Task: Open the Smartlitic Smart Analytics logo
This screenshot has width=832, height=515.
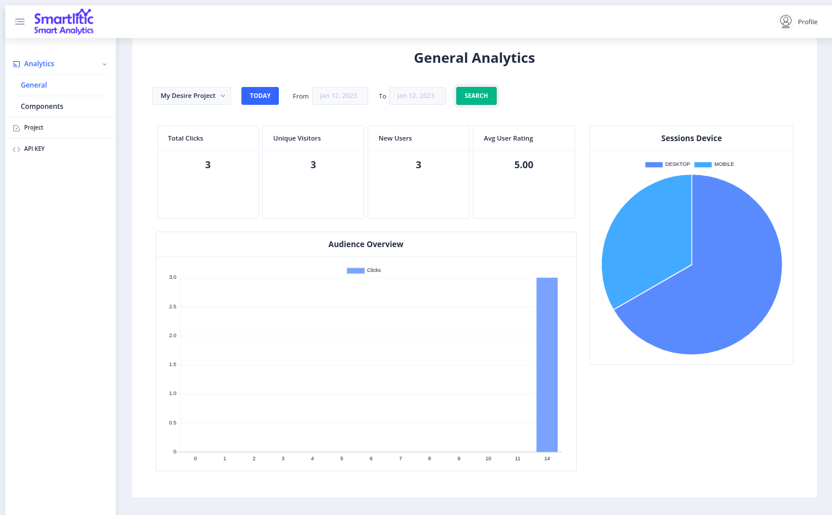Action: click(63, 22)
